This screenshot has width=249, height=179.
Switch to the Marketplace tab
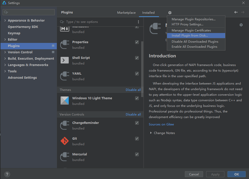[x=127, y=12]
